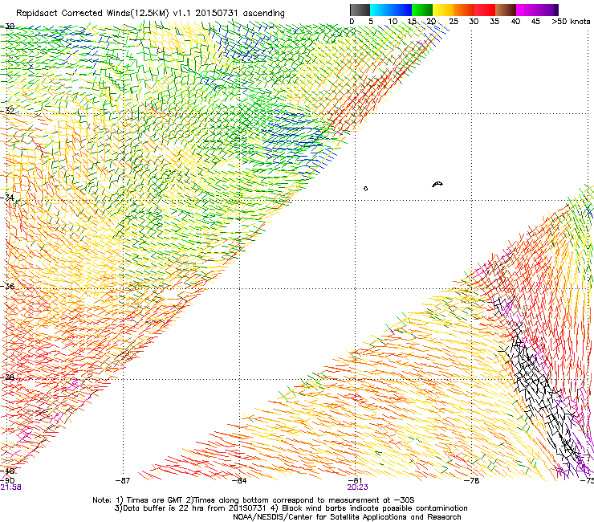594x522 pixels.
Task: Click the latitude label '-32'
Action: click(7, 111)
